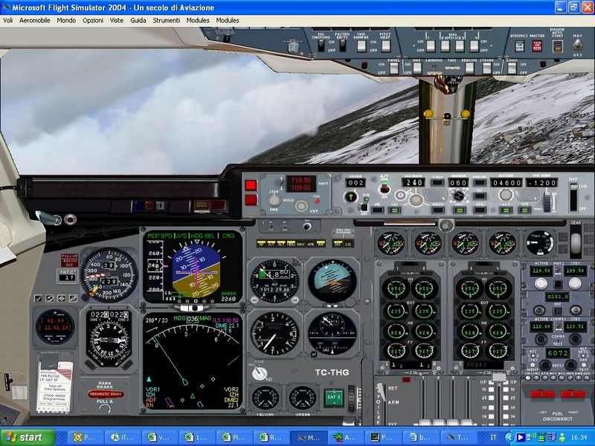Click the first panel toggle checkbox icon
Image resolution: width=595 pixels, height=446 pixels.
[39, 299]
